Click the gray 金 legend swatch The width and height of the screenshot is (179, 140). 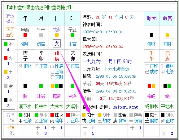(6, 86)
